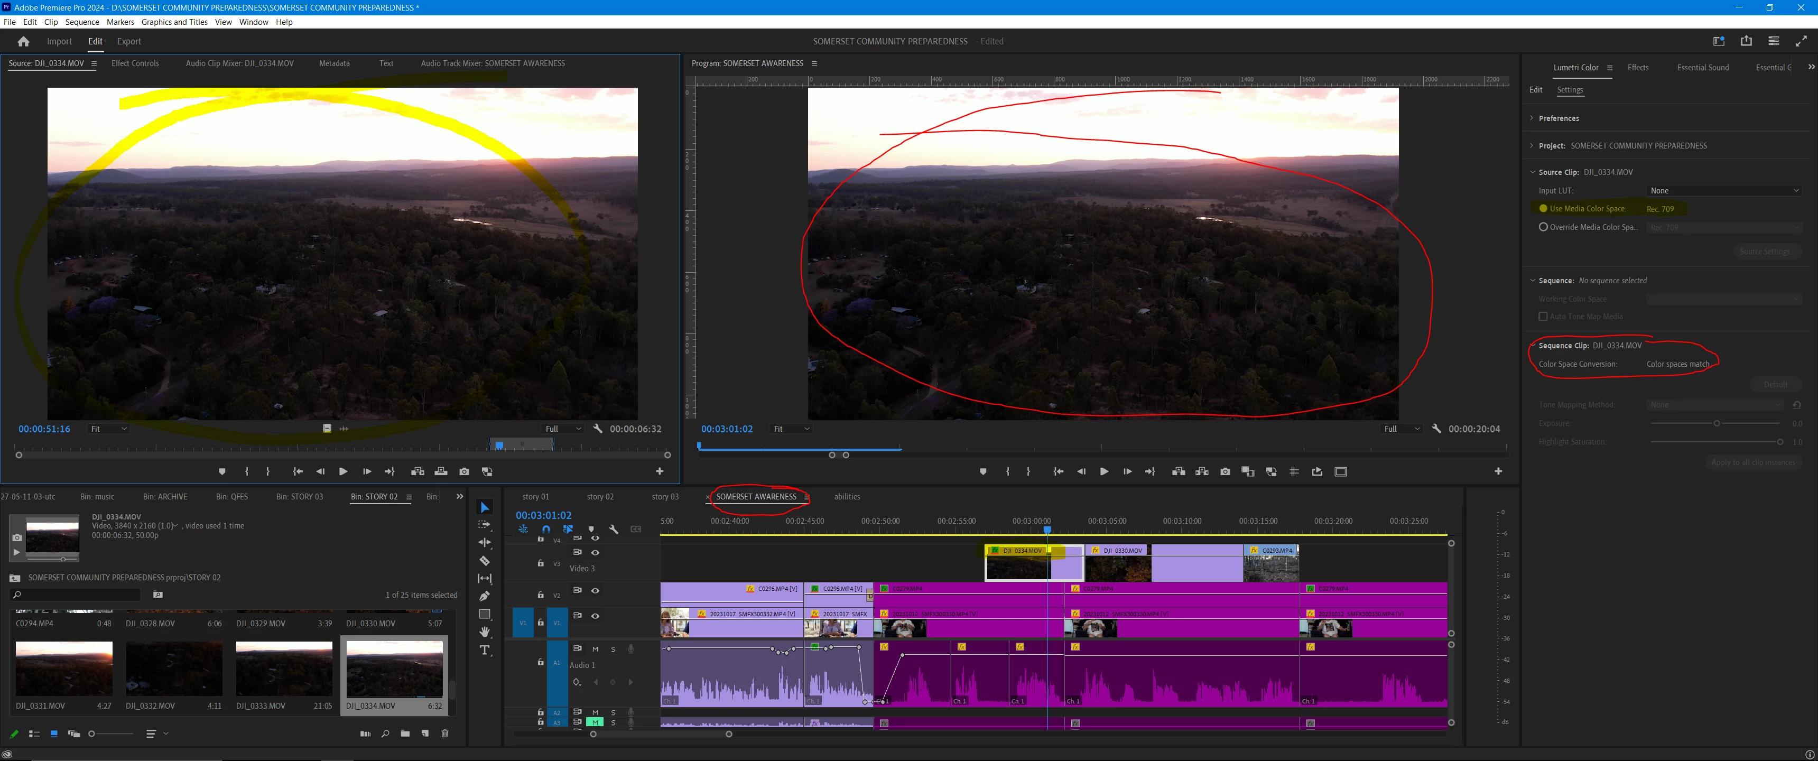Image resolution: width=1818 pixels, height=761 pixels.
Task: Mute the Audio 1 track
Action: point(595,649)
